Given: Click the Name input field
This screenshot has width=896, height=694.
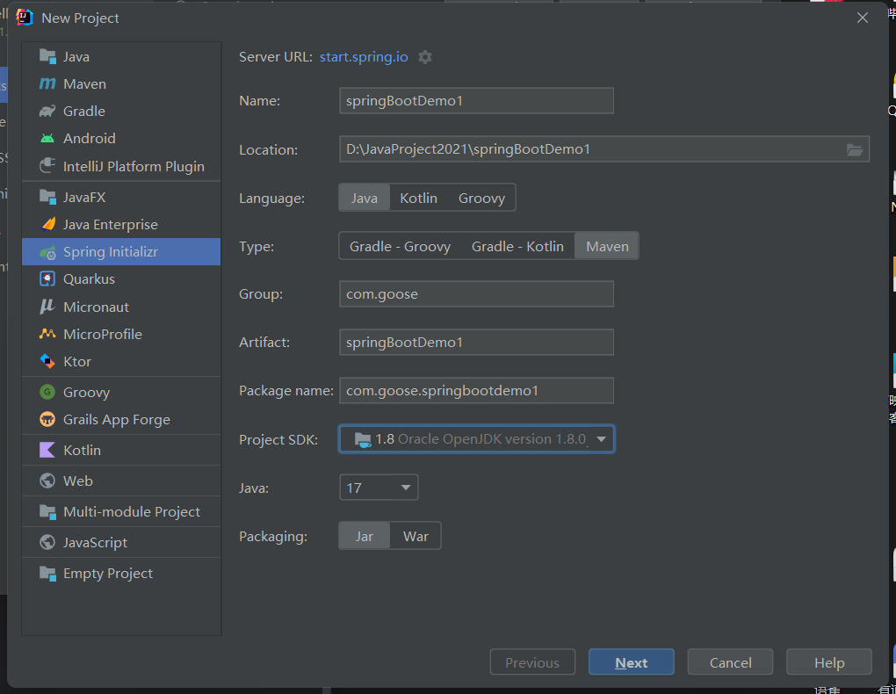Looking at the screenshot, I should 477,101.
